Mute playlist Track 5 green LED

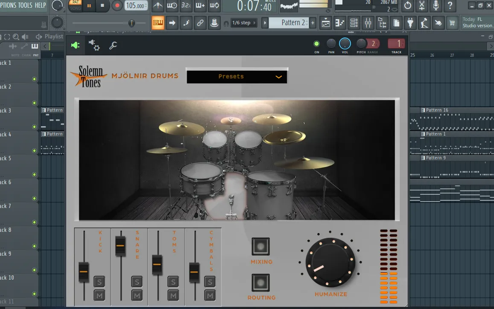(x=34, y=175)
